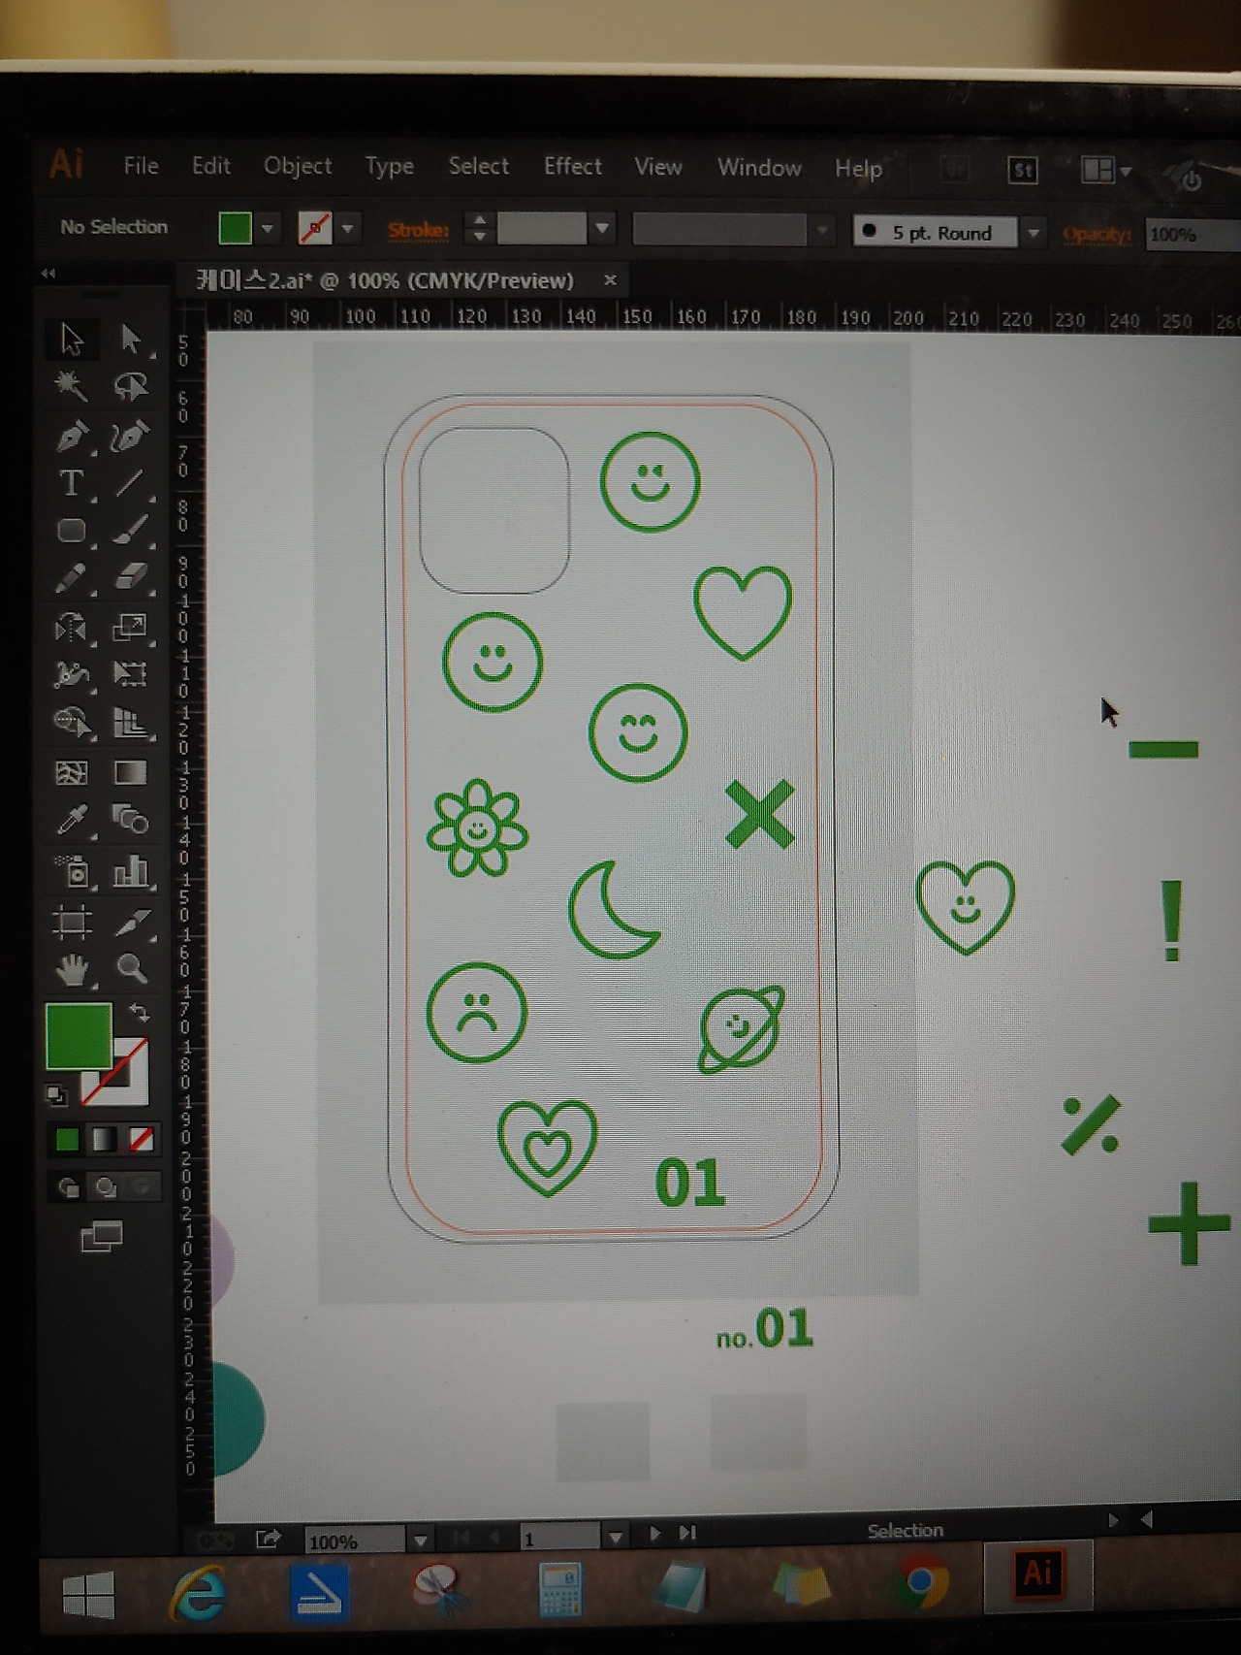The width and height of the screenshot is (1241, 1655).
Task: Expand the zoom level dropdown at bottom
Action: click(x=420, y=1540)
